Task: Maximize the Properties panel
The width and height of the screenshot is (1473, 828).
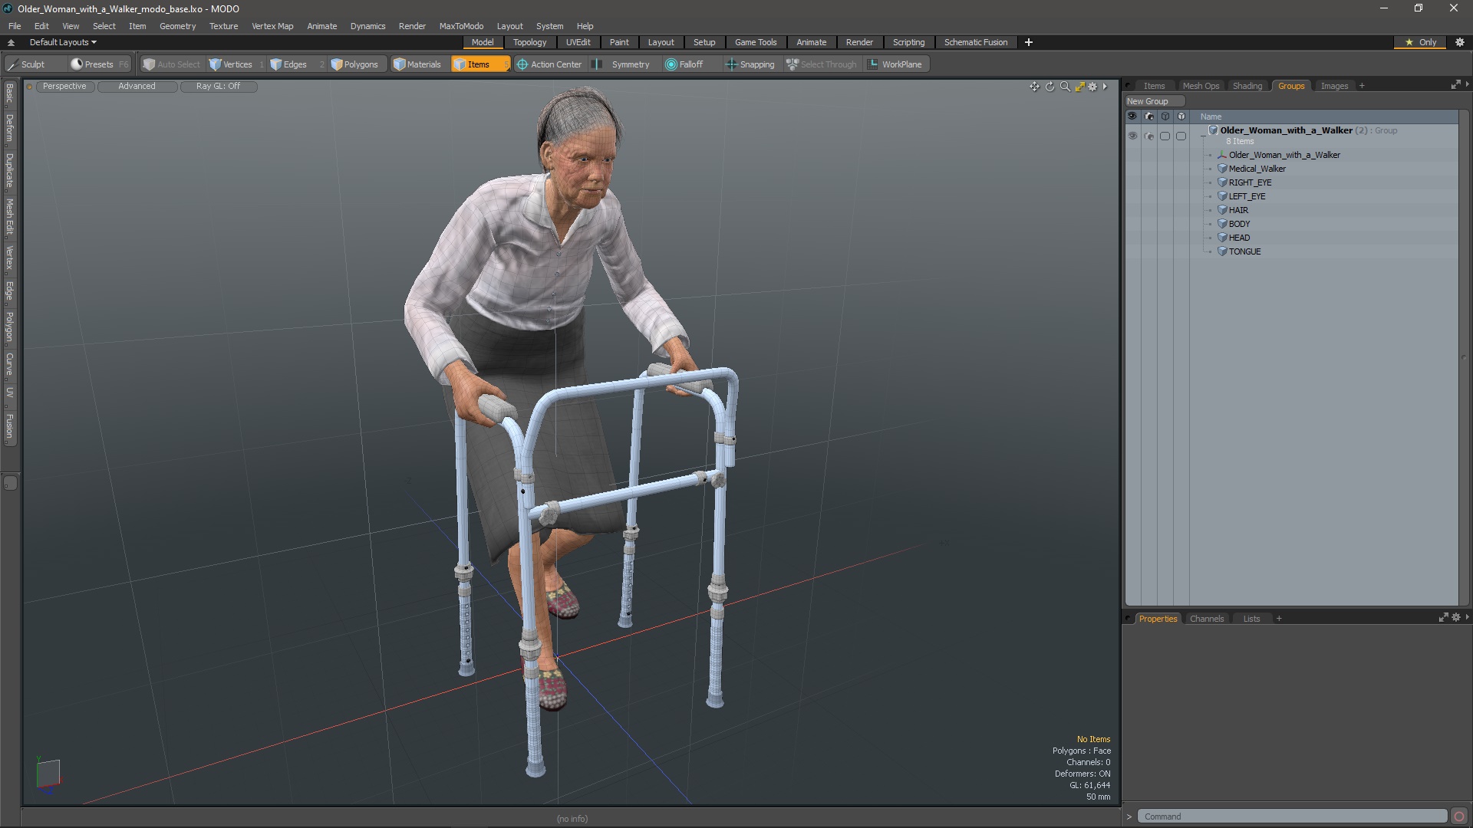Action: [x=1443, y=617]
